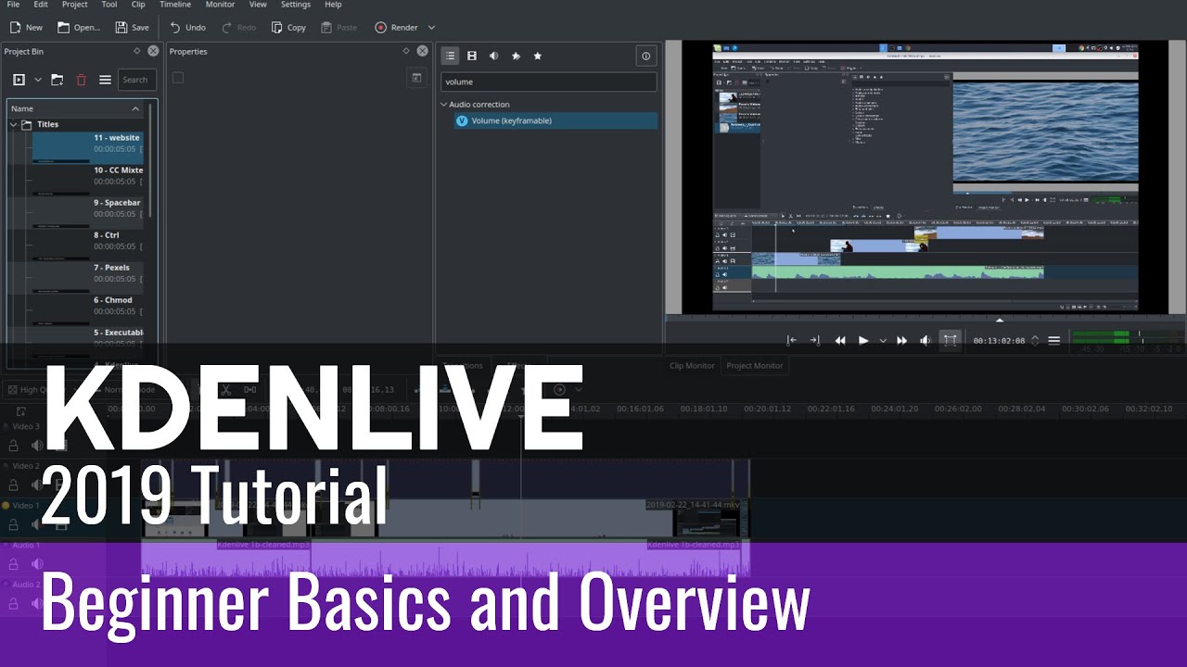
Task: Select the '10 - CC Mixter' clip
Action: (x=87, y=180)
